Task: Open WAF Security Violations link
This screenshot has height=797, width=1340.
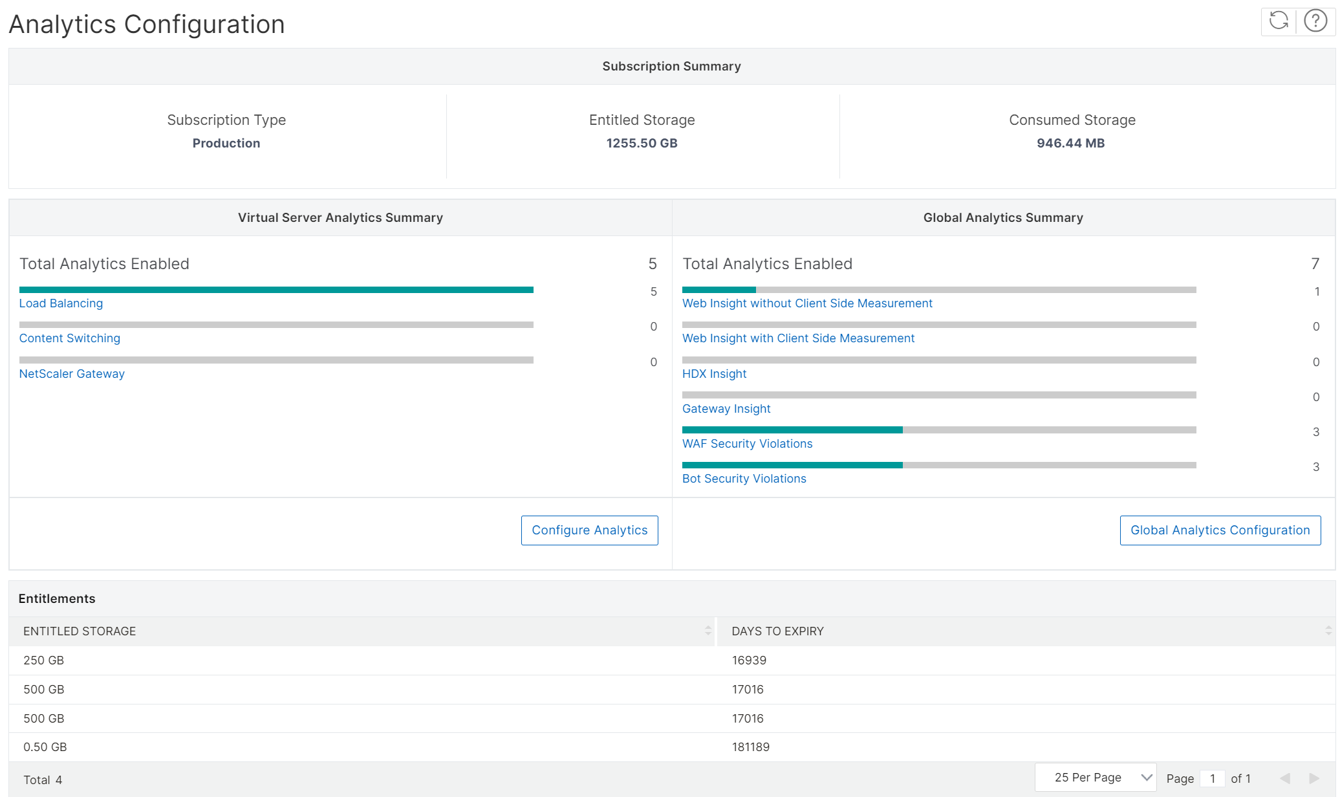Action: click(747, 444)
